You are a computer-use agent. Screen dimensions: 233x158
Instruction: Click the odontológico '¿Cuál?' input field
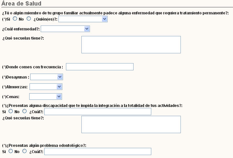97,151
